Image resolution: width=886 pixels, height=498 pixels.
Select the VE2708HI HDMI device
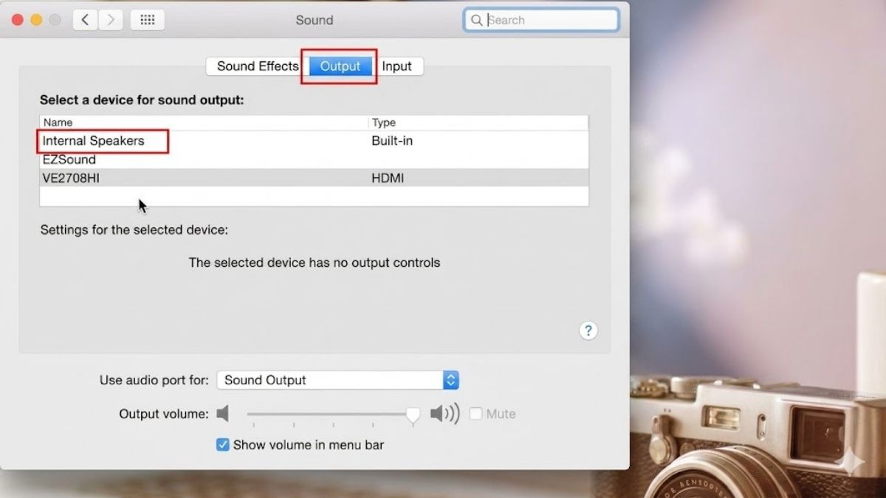[x=314, y=179]
